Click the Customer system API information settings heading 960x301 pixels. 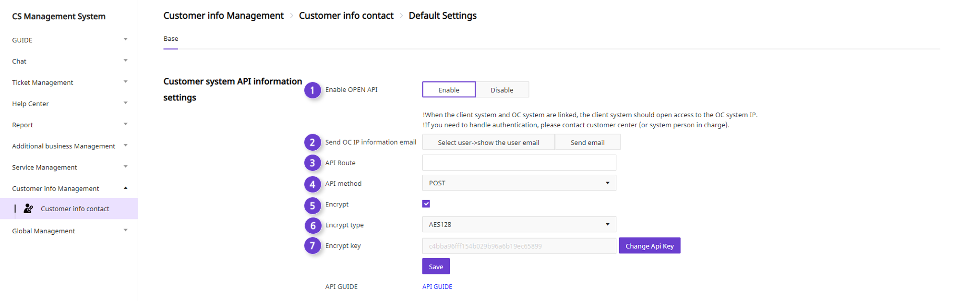coord(232,89)
